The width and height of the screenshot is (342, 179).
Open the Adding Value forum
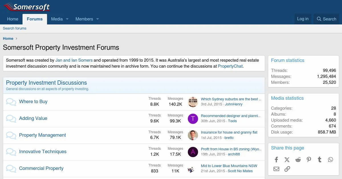click(33, 118)
